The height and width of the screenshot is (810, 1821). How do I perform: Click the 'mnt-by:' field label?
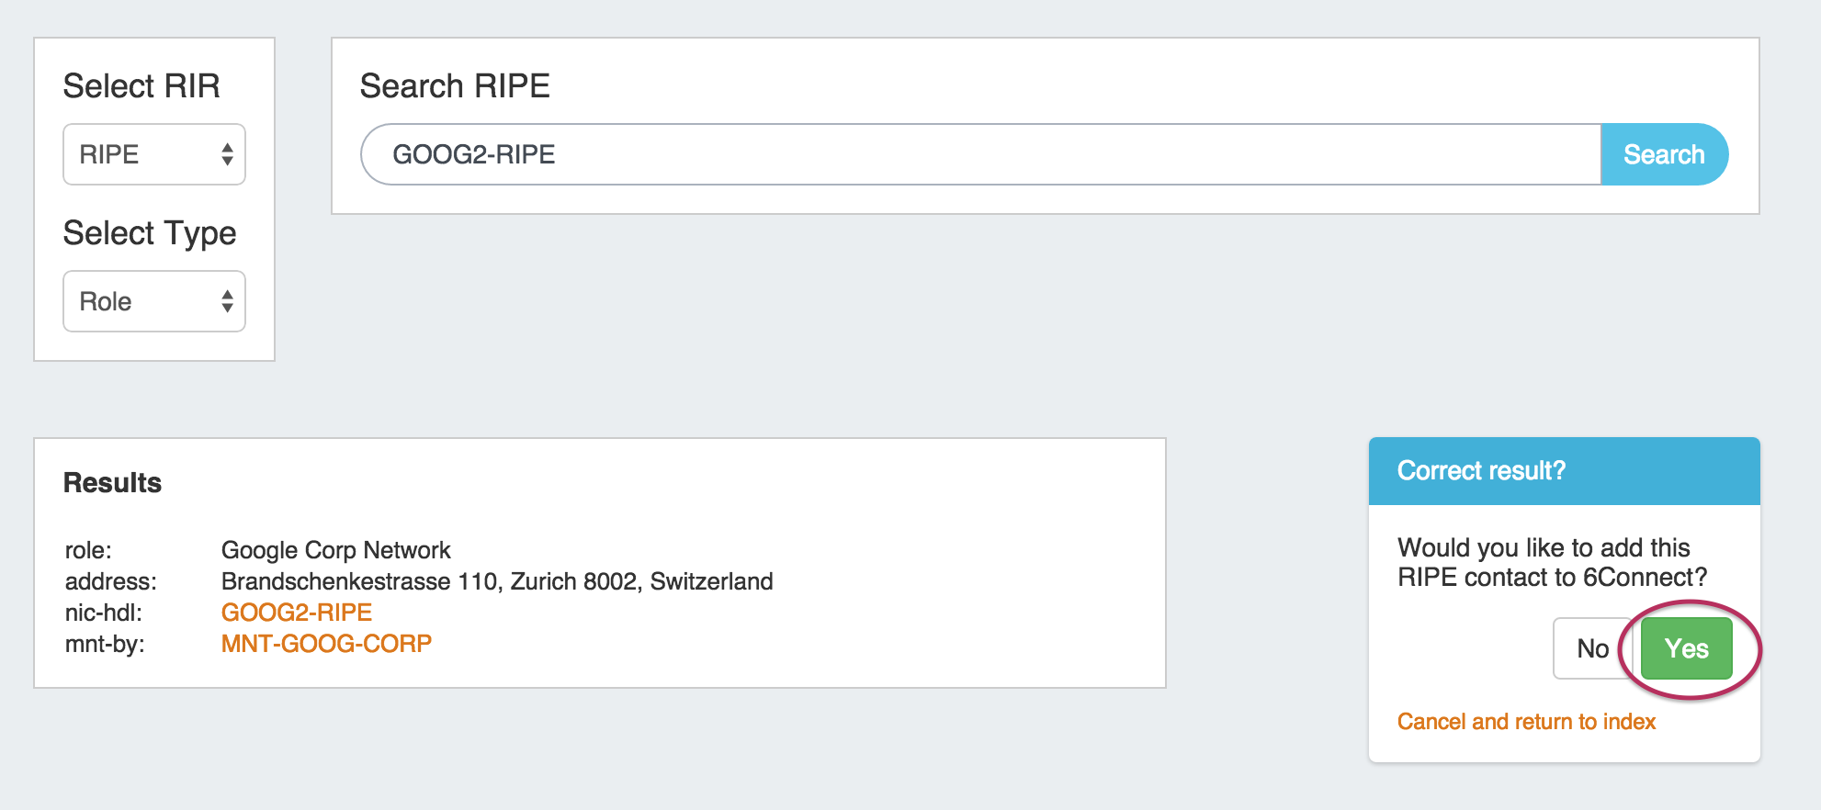tap(105, 644)
